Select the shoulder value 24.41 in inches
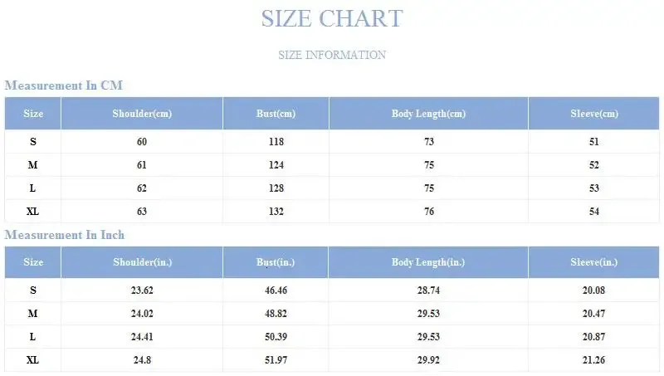 coord(142,337)
